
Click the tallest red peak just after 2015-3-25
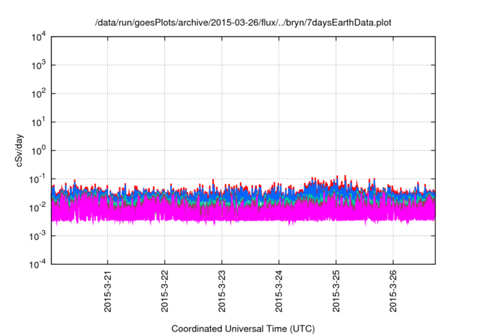click(x=345, y=177)
